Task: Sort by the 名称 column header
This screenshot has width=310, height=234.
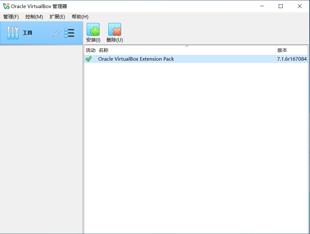Action: (186, 50)
